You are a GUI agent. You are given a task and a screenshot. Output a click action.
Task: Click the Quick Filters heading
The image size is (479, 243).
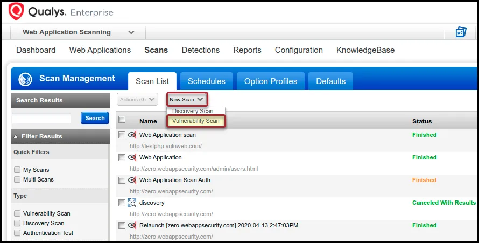pyautogui.click(x=31, y=152)
